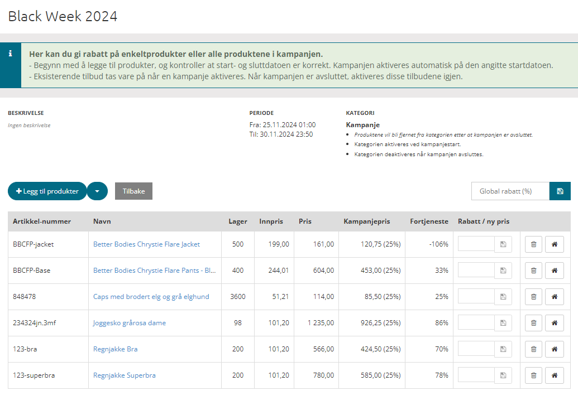578x410 pixels.
Task: Save discount for Joggesko grårosa dame row
Action: click(x=503, y=323)
